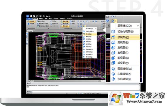Toggle the 黑色背景 button in the ribbon
The height and width of the screenshot is (106, 167).
65,21
